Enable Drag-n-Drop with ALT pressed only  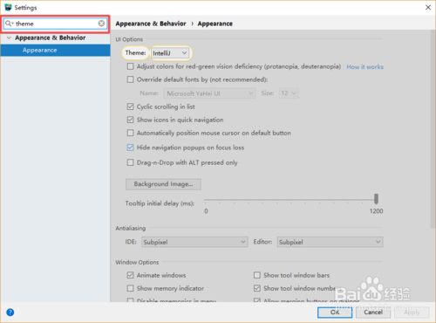(130, 162)
